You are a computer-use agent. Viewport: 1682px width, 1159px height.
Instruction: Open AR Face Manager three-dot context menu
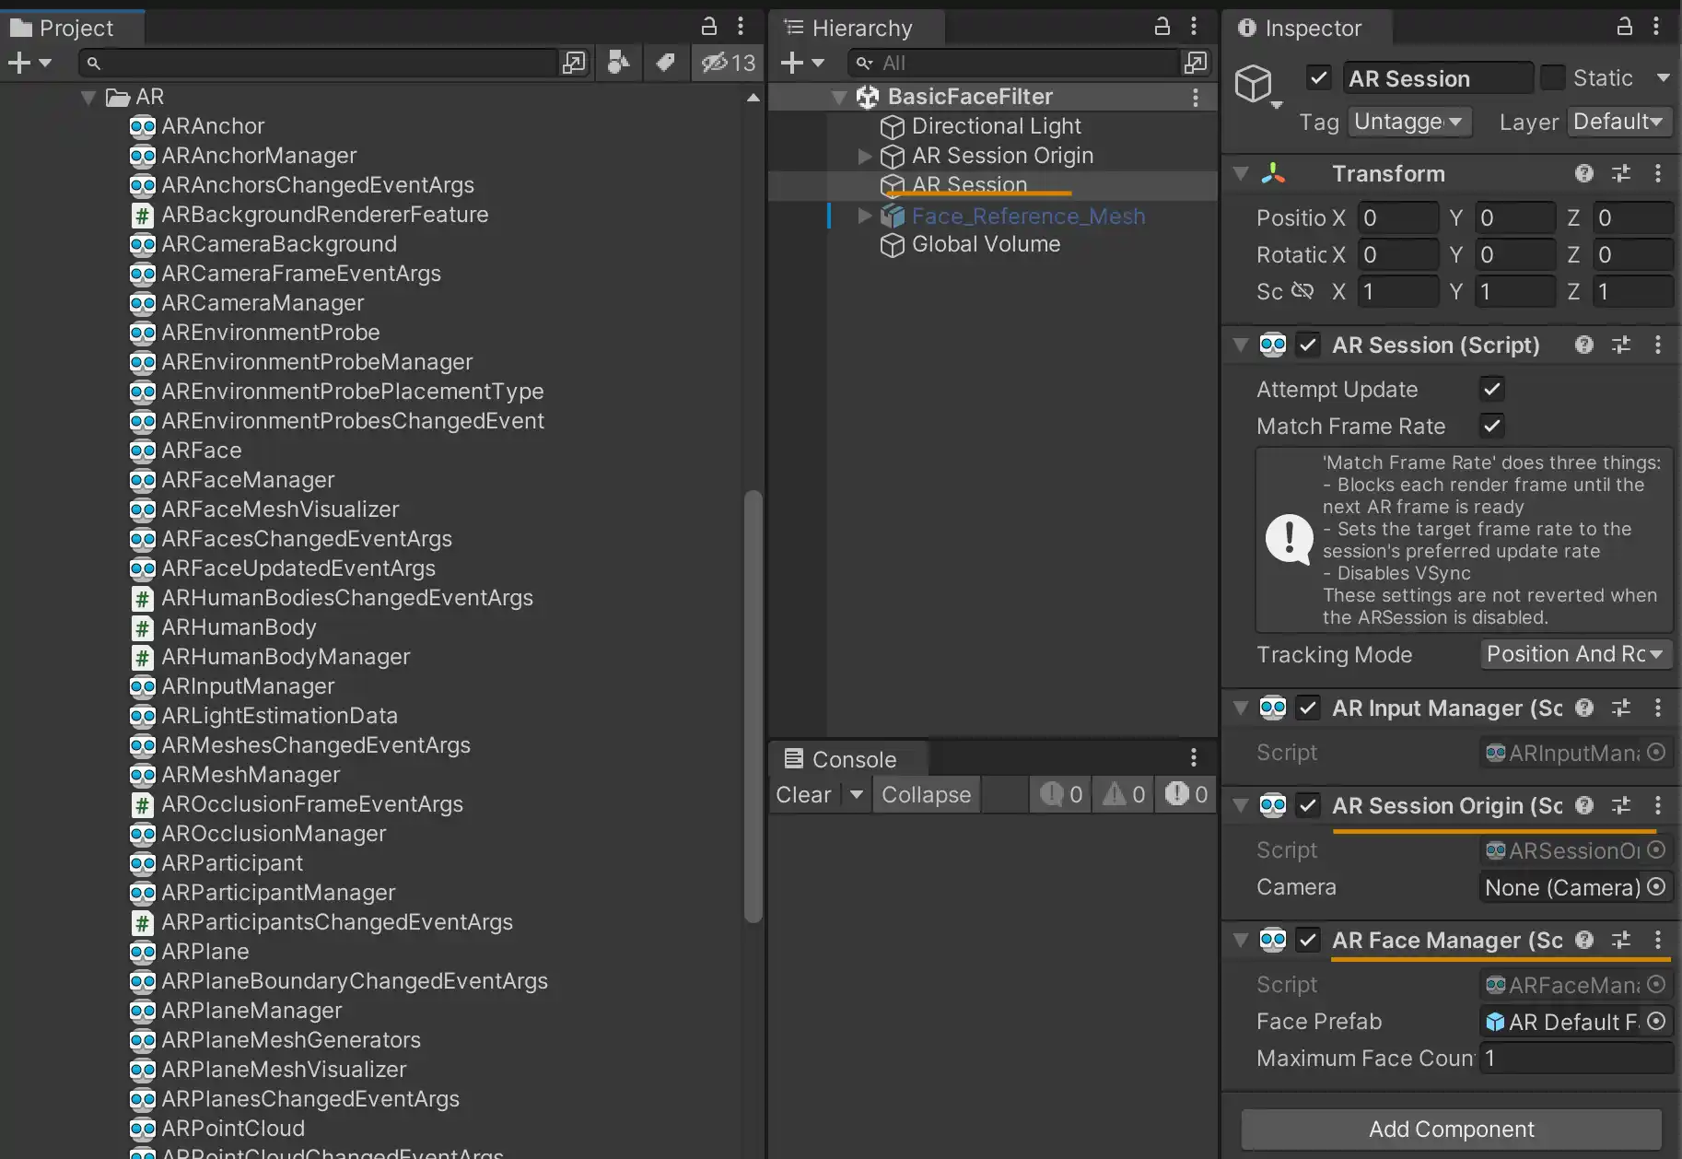tap(1657, 940)
